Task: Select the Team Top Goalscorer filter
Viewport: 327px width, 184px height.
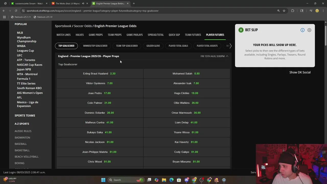Action: coord(127,46)
